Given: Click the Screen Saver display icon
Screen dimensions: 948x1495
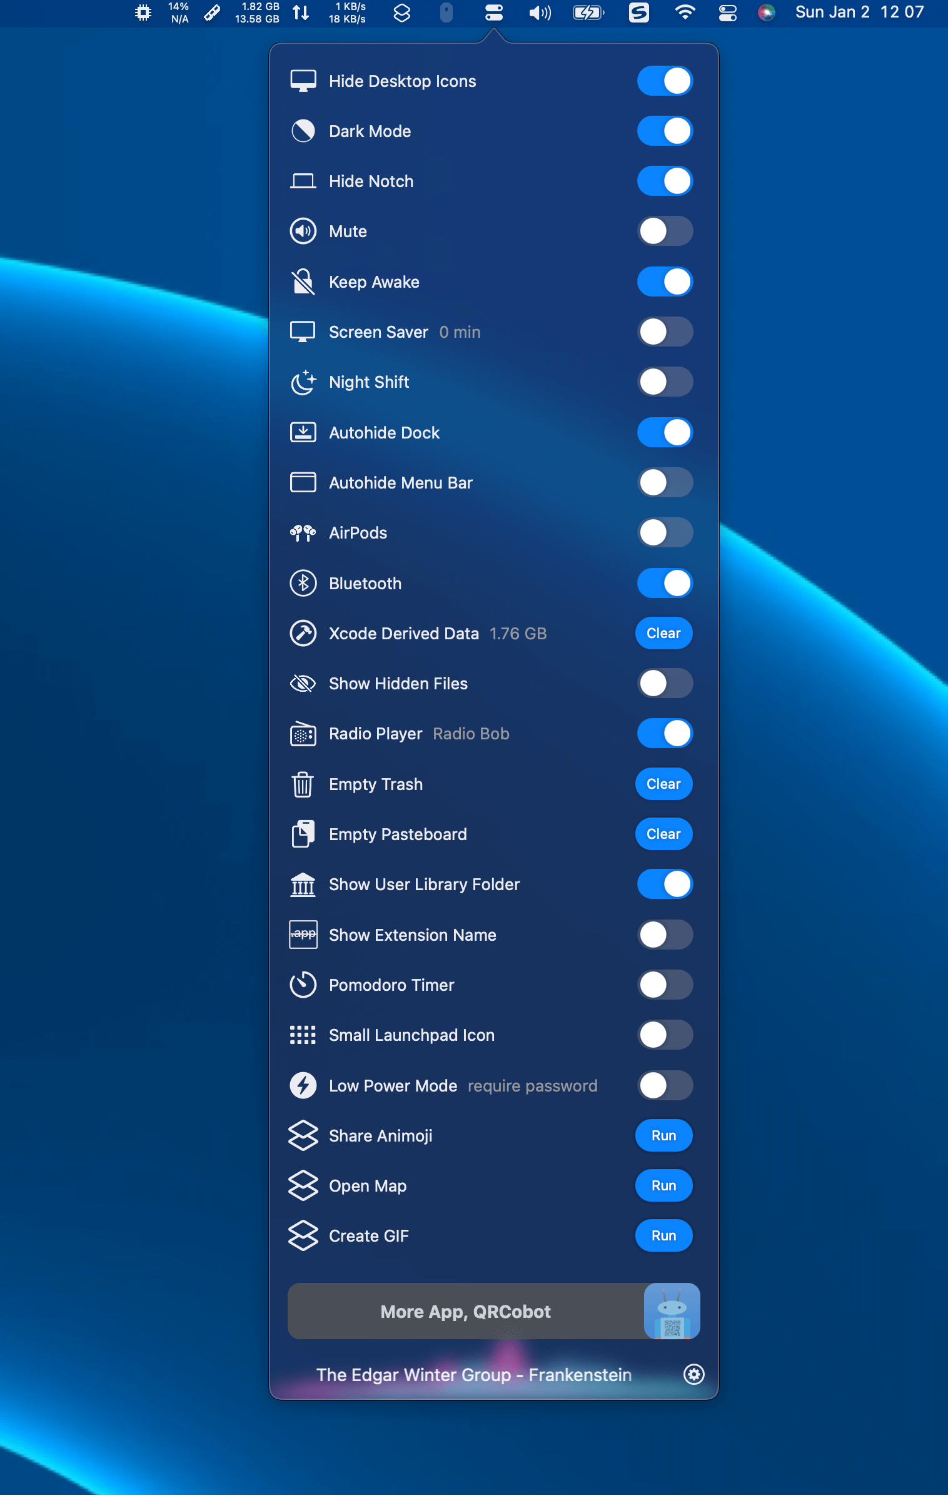Looking at the screenshot, I should (303, 332).
